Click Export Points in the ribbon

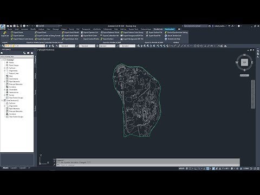tap(17, 32)
